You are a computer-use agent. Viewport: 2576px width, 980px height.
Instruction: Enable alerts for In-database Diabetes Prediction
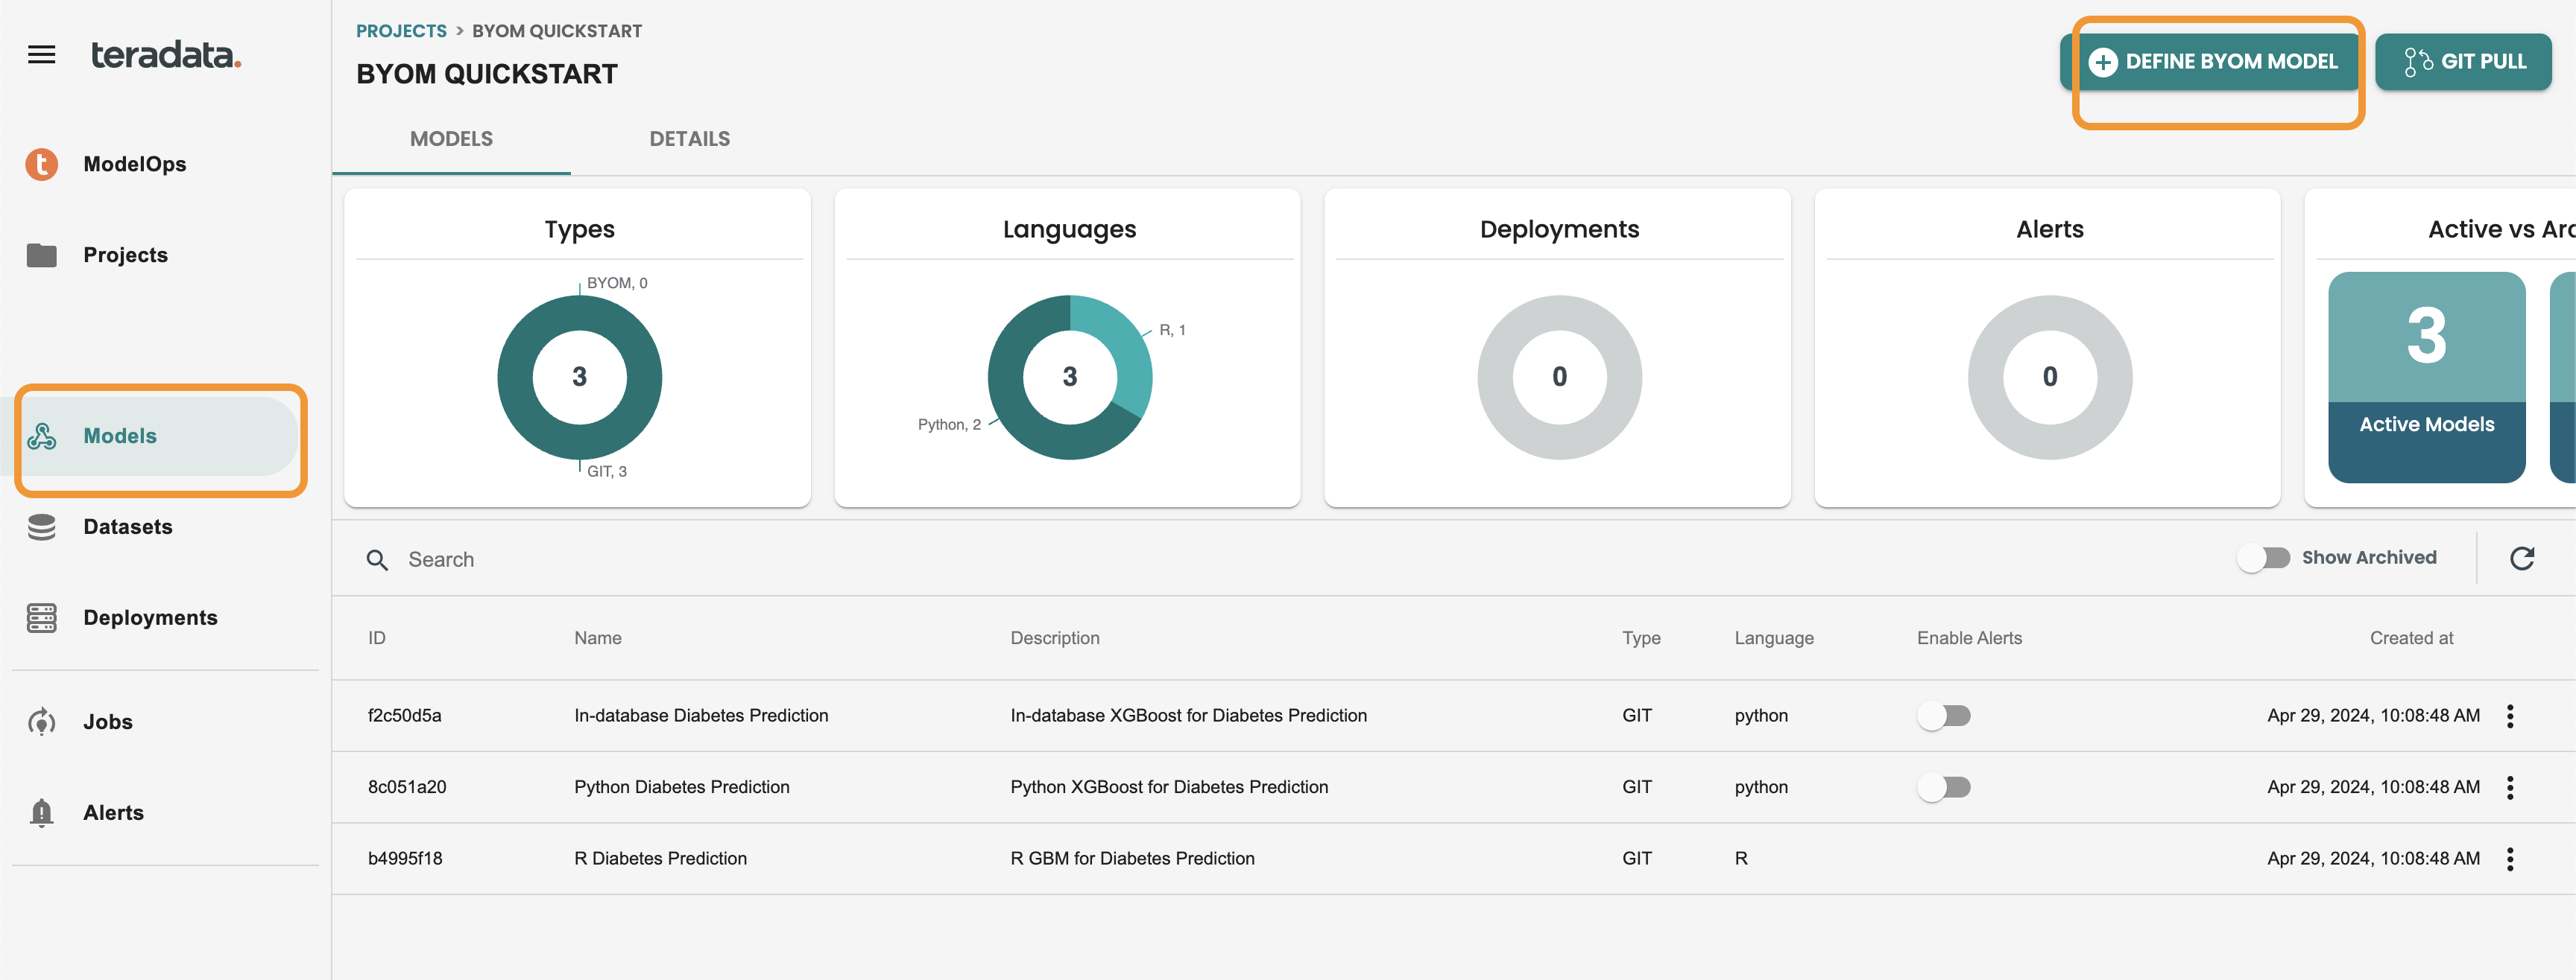[x=1943, y=716]
